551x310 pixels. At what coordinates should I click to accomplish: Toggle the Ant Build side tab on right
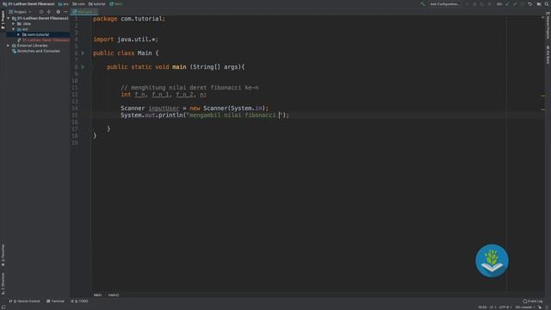pos(548,55)
